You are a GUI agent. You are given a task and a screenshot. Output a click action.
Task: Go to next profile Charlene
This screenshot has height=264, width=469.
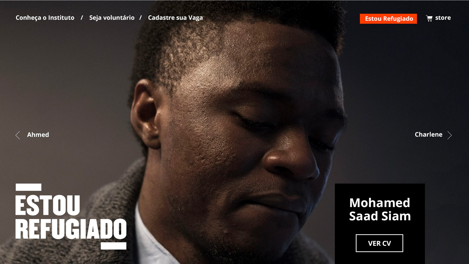coord(428,134)
